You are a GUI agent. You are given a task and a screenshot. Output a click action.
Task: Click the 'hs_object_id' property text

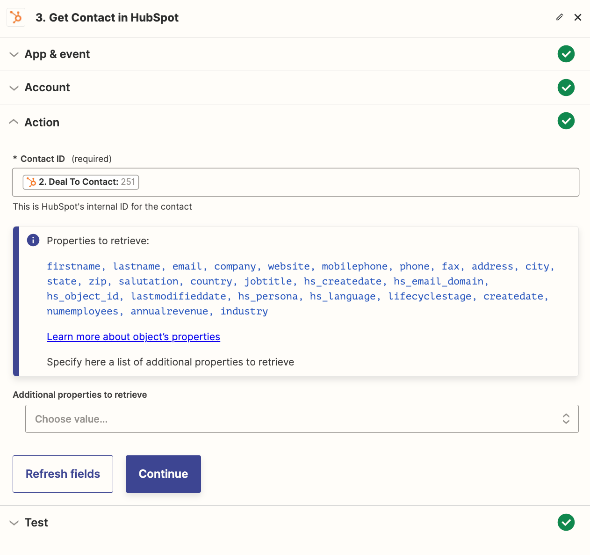point(83,297)
